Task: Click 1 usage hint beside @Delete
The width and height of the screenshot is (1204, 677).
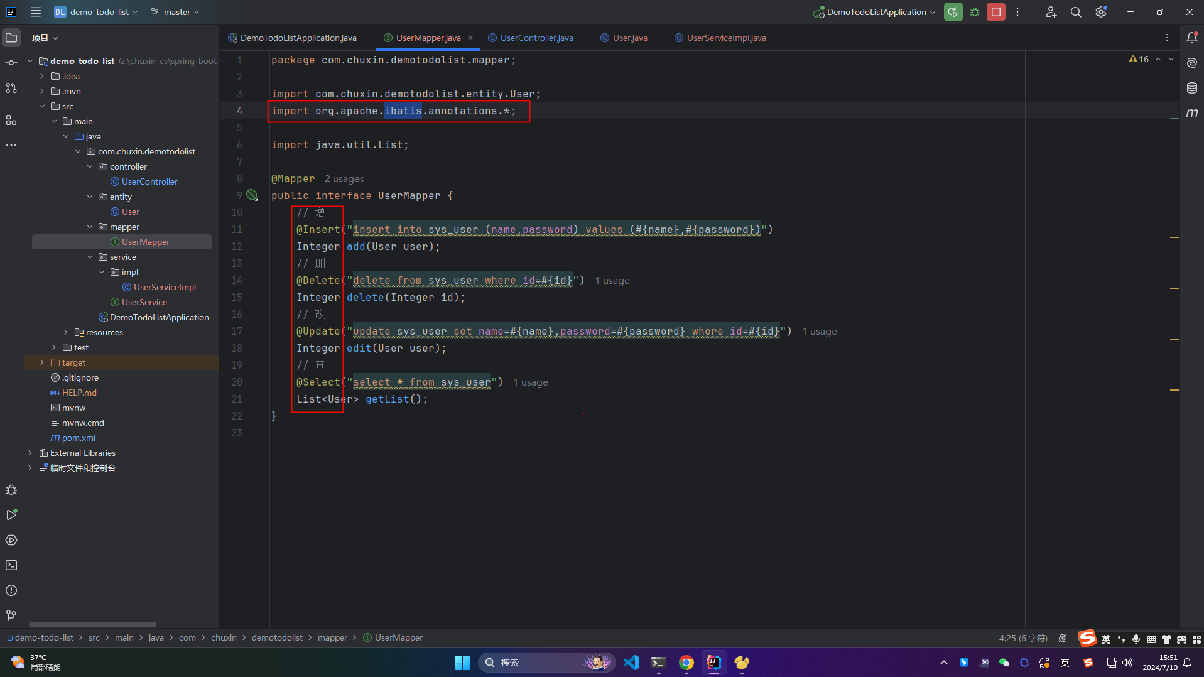Action: (x=612, y=281)
